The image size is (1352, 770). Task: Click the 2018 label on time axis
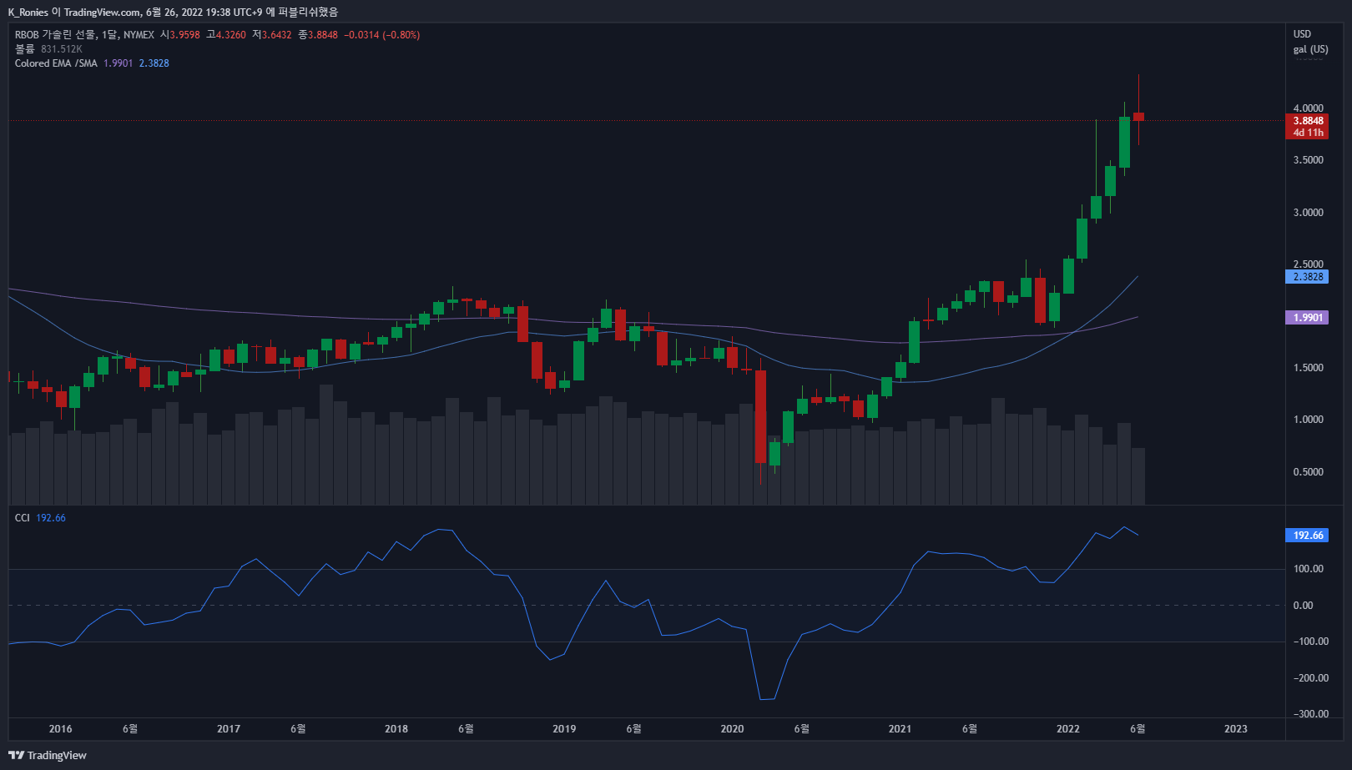click(x=396, y=729)
